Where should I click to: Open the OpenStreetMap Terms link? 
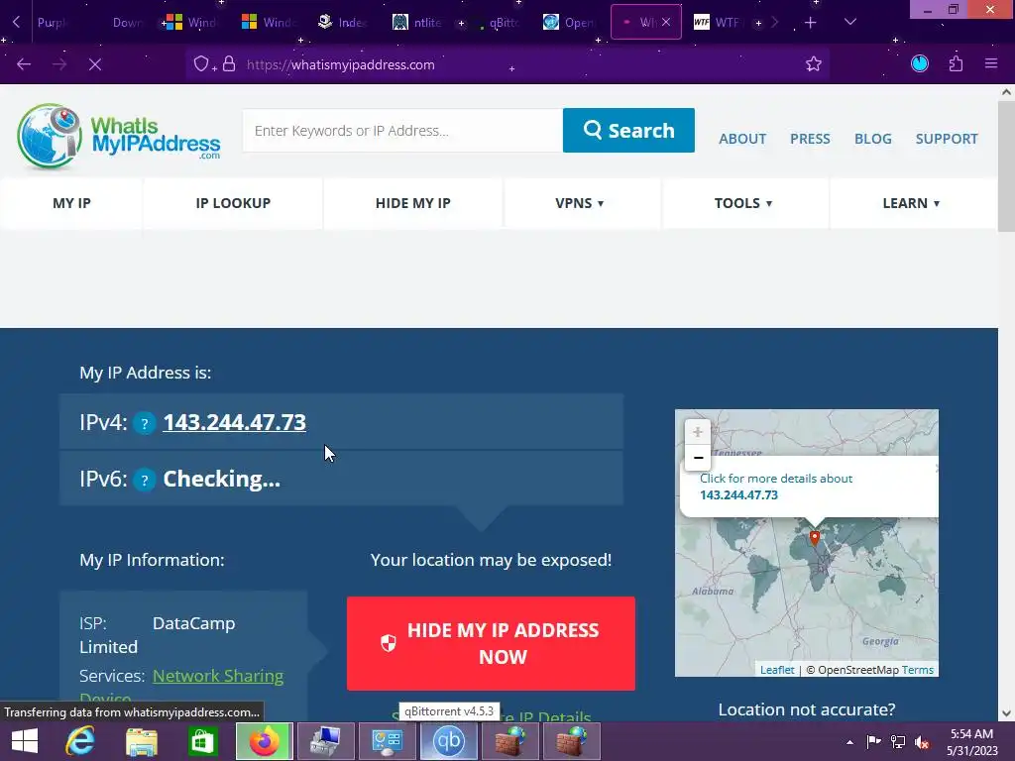917,670
